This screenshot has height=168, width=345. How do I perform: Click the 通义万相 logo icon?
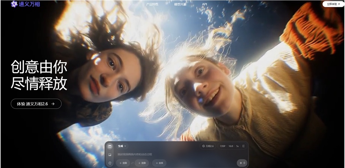pos(14,4)
